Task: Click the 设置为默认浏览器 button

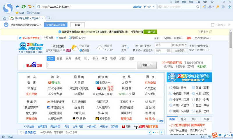Action: (56, 25)
